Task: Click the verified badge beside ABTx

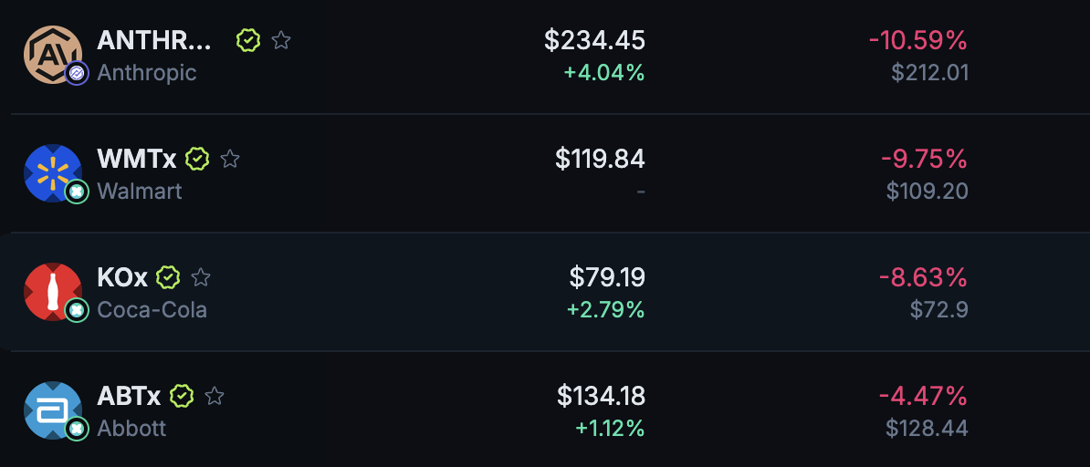Action: [x=182, y=396]
